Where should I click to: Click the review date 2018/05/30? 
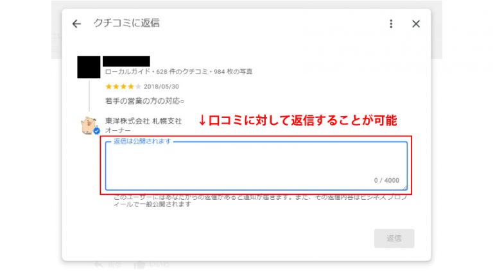(x=161, y=86)
